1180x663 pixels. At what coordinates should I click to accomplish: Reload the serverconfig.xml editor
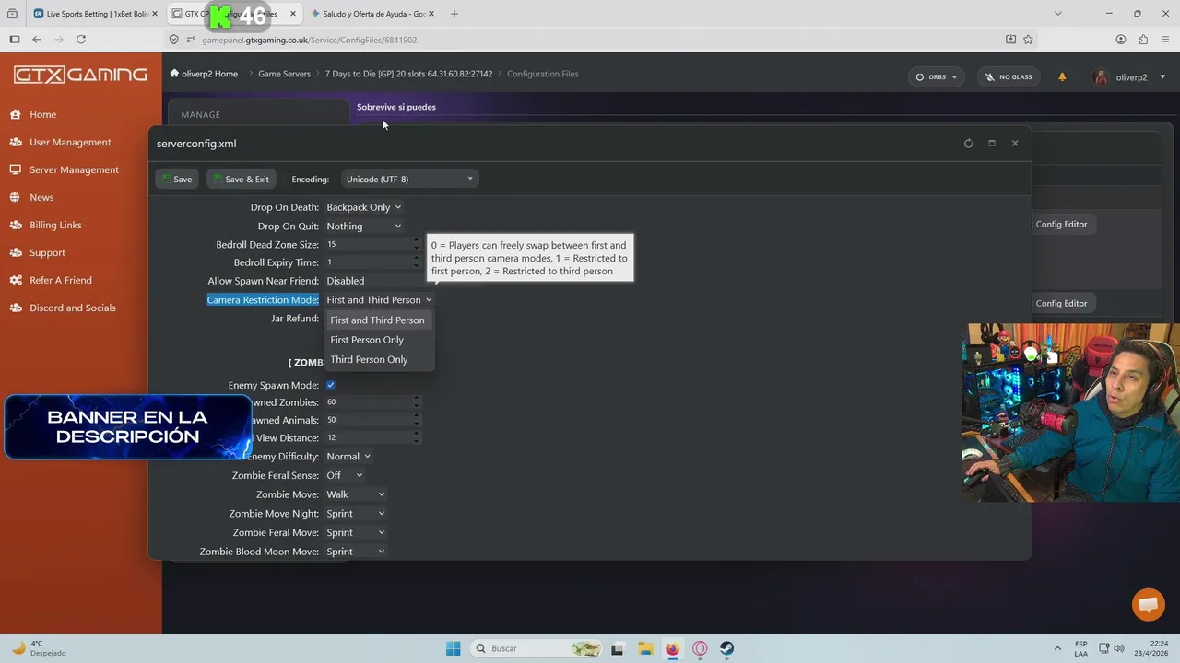click(968, 144)
